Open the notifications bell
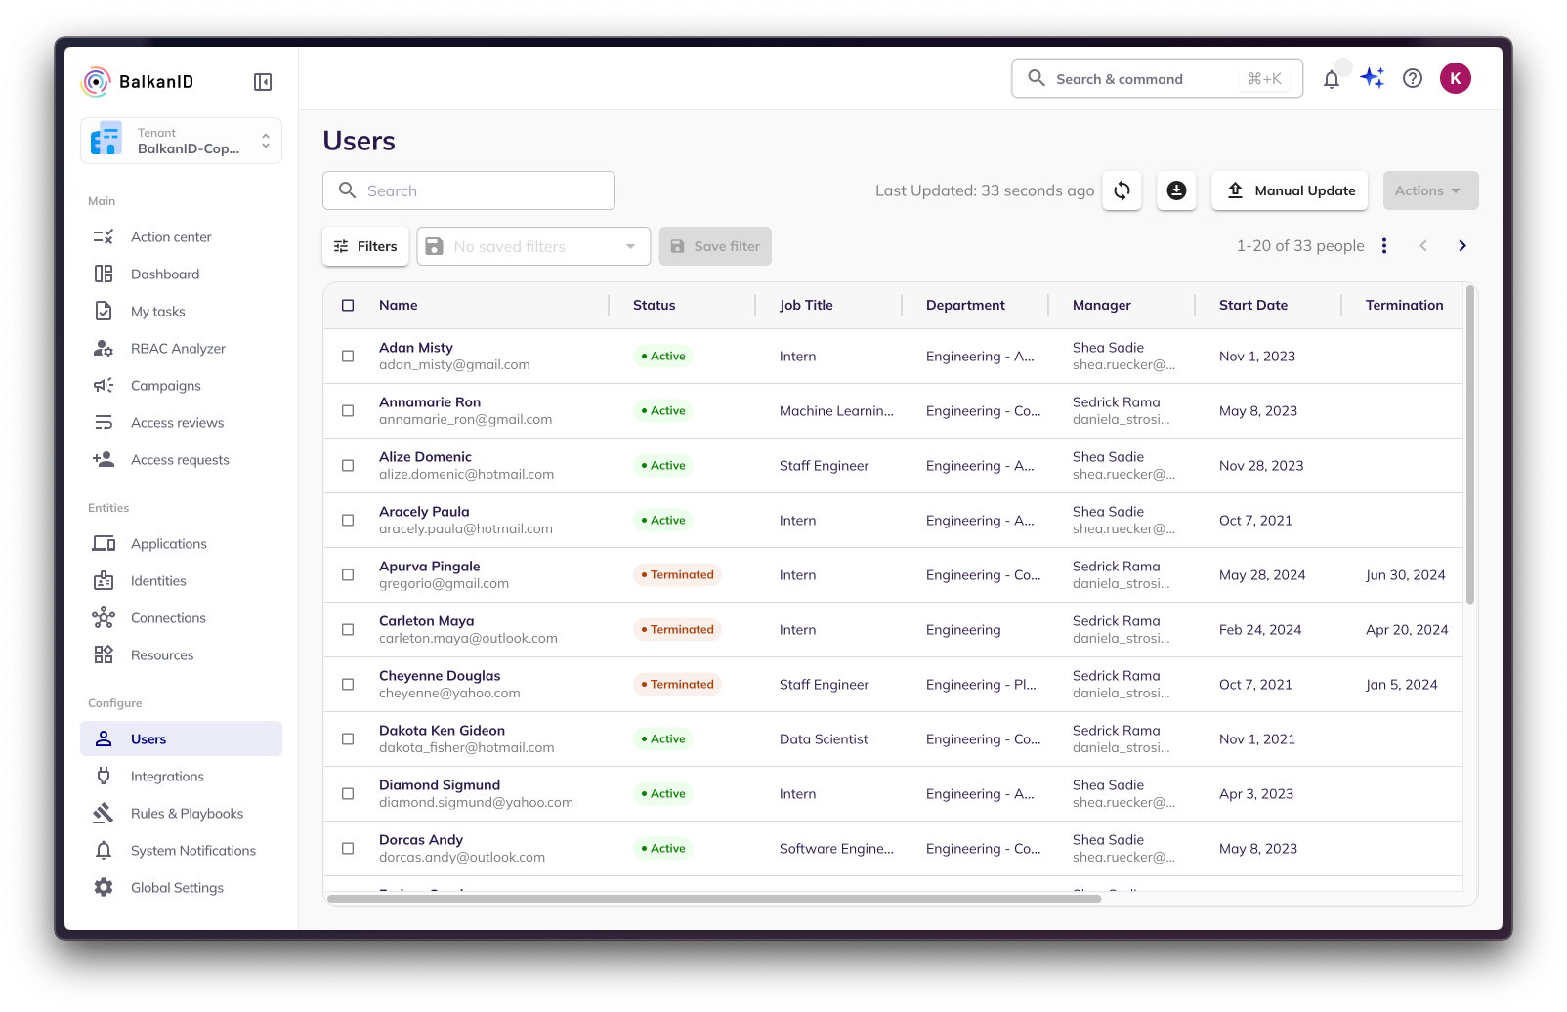This screenshot has width=1567, height=1012. (x=1331, y=79)
